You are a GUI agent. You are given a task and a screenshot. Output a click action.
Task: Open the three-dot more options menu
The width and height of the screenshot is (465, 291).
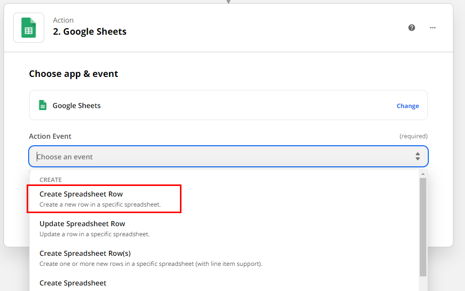click(433, 28)
